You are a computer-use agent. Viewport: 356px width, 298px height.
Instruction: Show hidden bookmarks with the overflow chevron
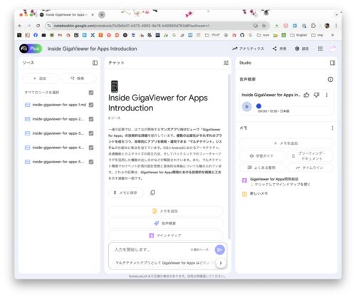tap(333, 35)
